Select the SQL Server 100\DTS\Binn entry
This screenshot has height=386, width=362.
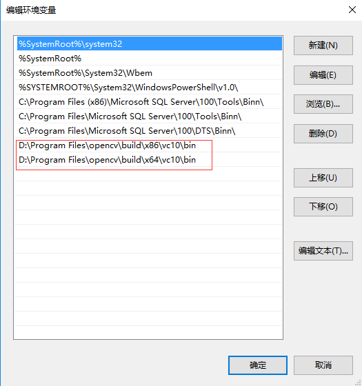[x=148, y=131]
